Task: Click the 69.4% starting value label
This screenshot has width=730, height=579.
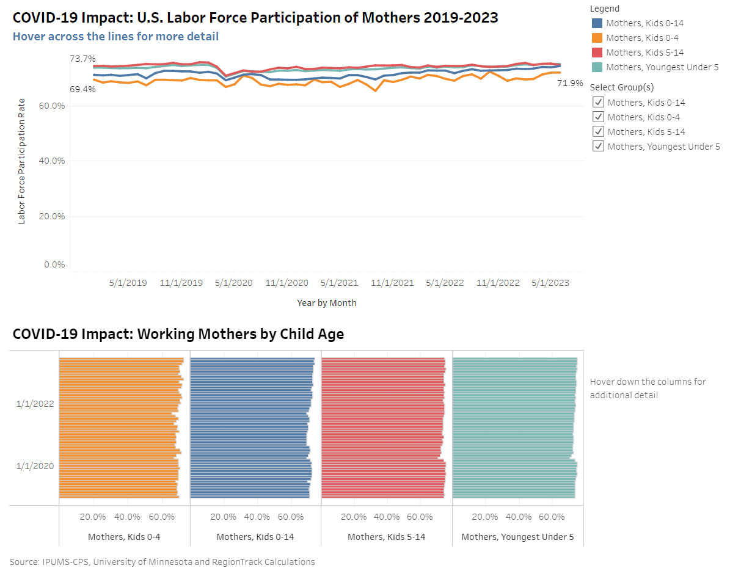Action: [x=82, y=89]
